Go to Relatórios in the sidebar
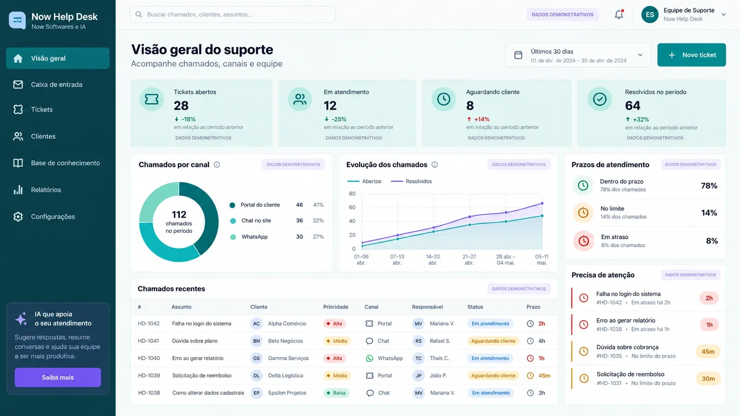740x416 pixels. pyautogui.click(x=58, y=190)
